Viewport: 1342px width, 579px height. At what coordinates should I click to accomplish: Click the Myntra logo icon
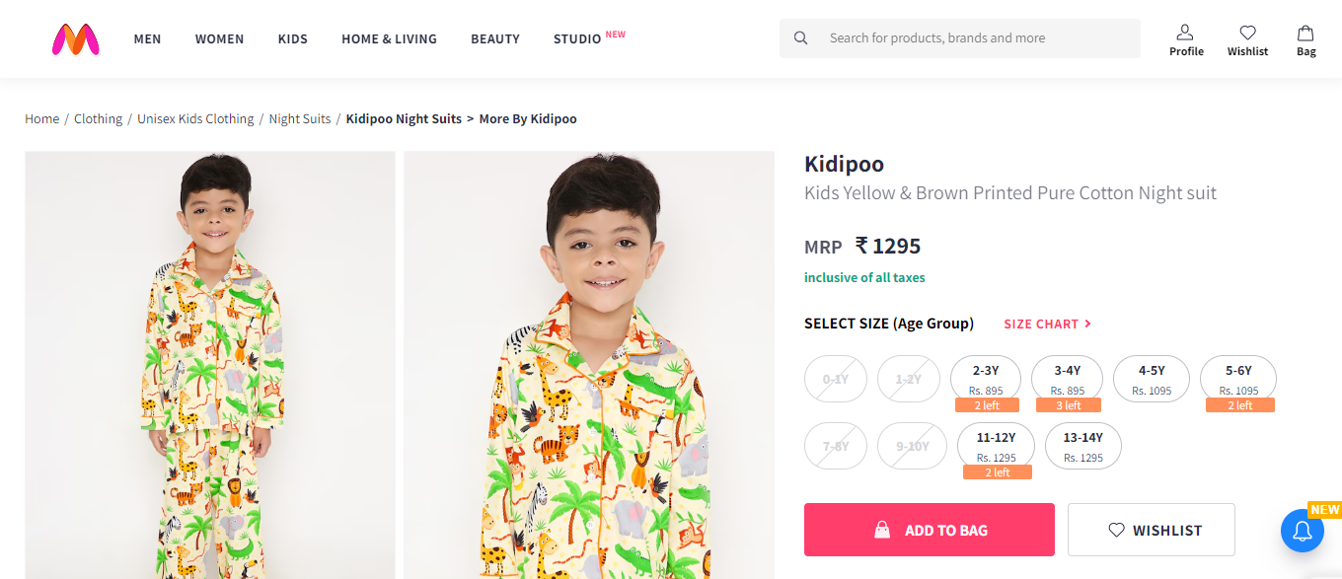[x=76, y=38]
